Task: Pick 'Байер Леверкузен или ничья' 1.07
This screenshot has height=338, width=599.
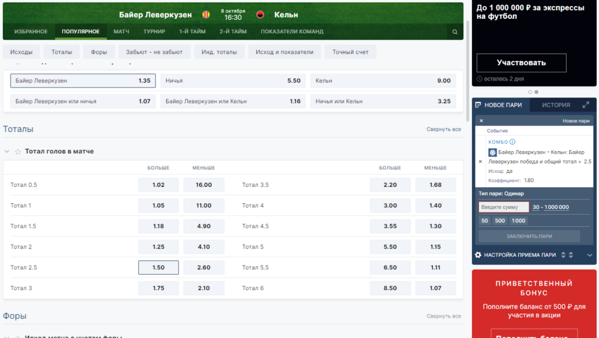Action: tap(83, 102)
